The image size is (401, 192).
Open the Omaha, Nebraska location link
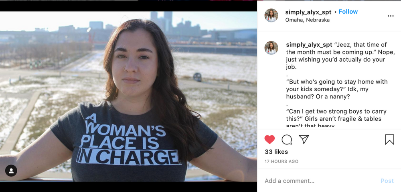[x=307, y=20]
